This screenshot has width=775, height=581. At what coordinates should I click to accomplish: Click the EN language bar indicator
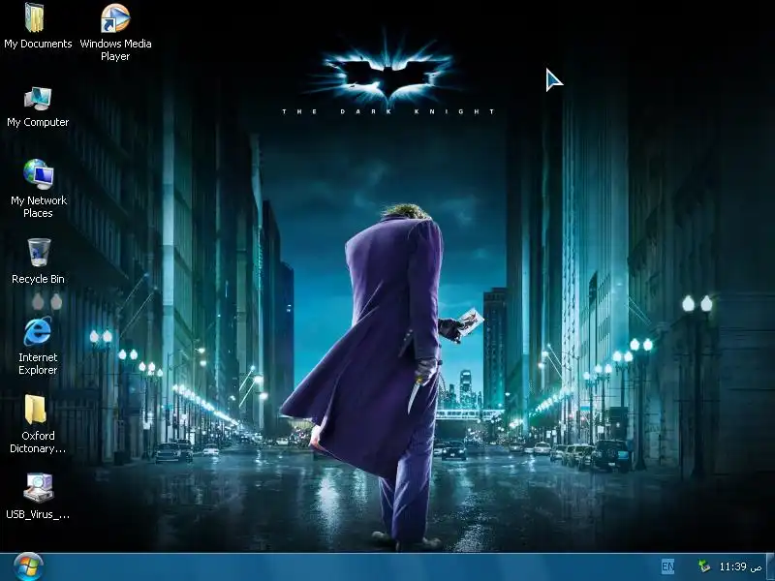click(x=667, y=566)
